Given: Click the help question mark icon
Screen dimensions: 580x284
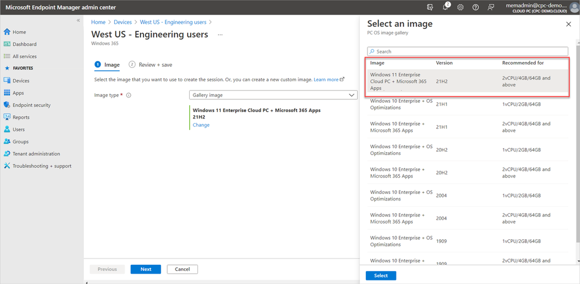Looking at the screenshot, I should 475,7.
